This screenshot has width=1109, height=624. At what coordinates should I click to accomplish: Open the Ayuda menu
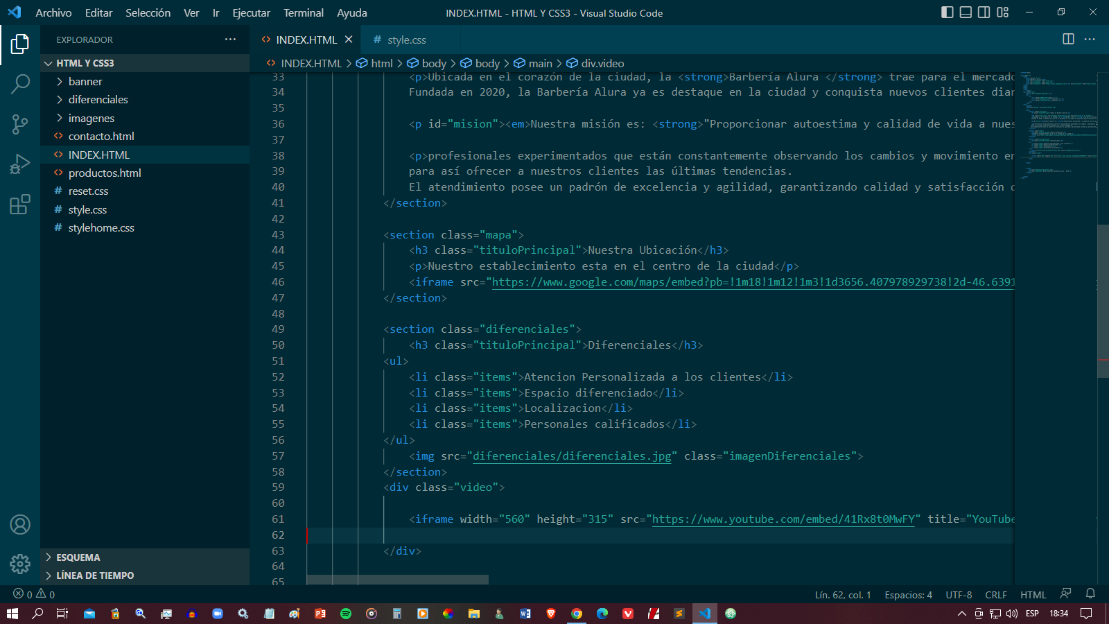[x=351, y=12]
